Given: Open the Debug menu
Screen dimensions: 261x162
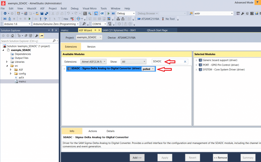Looking at the screenshot, I should tap(74, 8).
